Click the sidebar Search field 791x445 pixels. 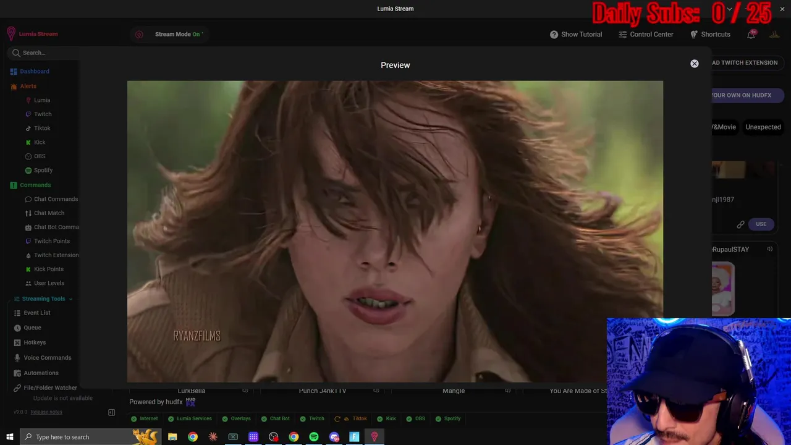pyautogui.click(x=43, y=53)
